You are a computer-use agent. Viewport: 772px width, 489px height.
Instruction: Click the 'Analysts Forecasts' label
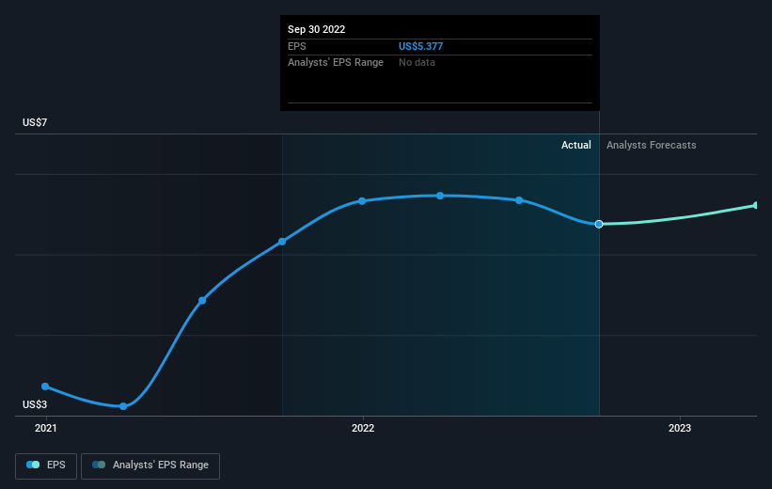652,145
